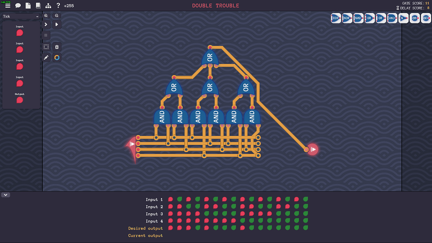The width and height of the screenshot is (432, 243).
Task: Open the level hierarchy tree icon
Action: point(48,6)
